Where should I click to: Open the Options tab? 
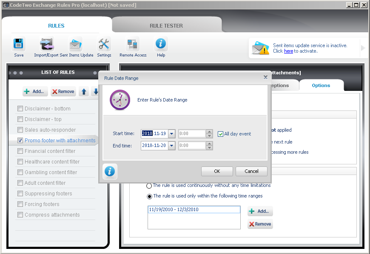[x=321, y=85]
